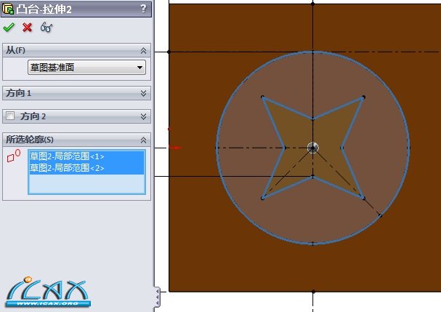Cancel the extrude with the red X

(28, 28)
